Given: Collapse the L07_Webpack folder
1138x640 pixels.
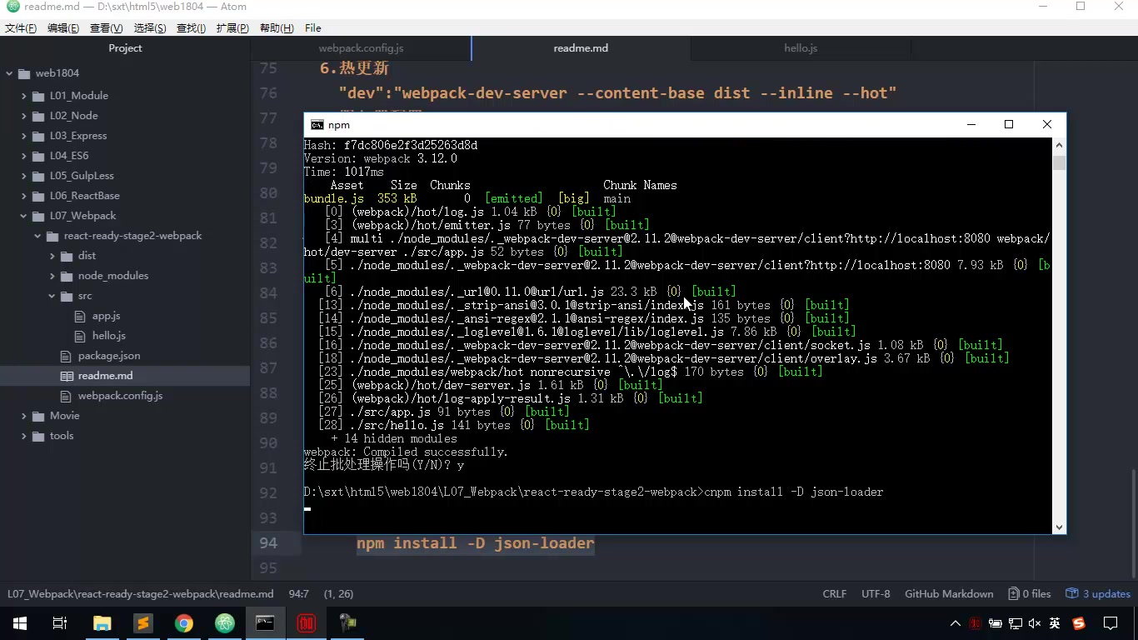Looking at the screenshot, I should (24, 216).
